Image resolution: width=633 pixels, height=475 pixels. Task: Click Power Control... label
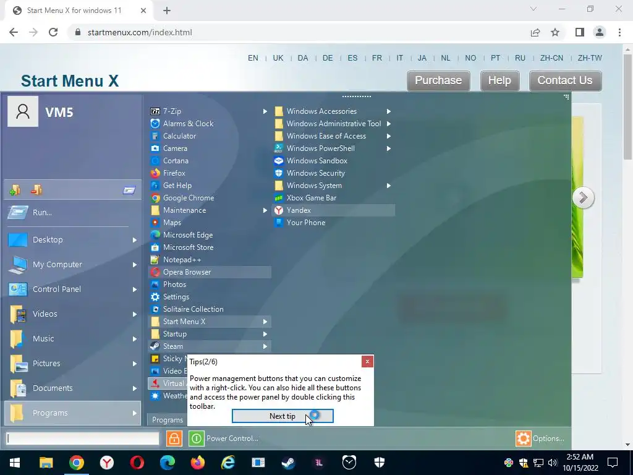[232, 439]
